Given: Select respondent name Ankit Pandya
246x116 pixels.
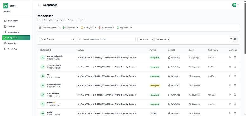Looking at the screenshot, I should [53, 93].
